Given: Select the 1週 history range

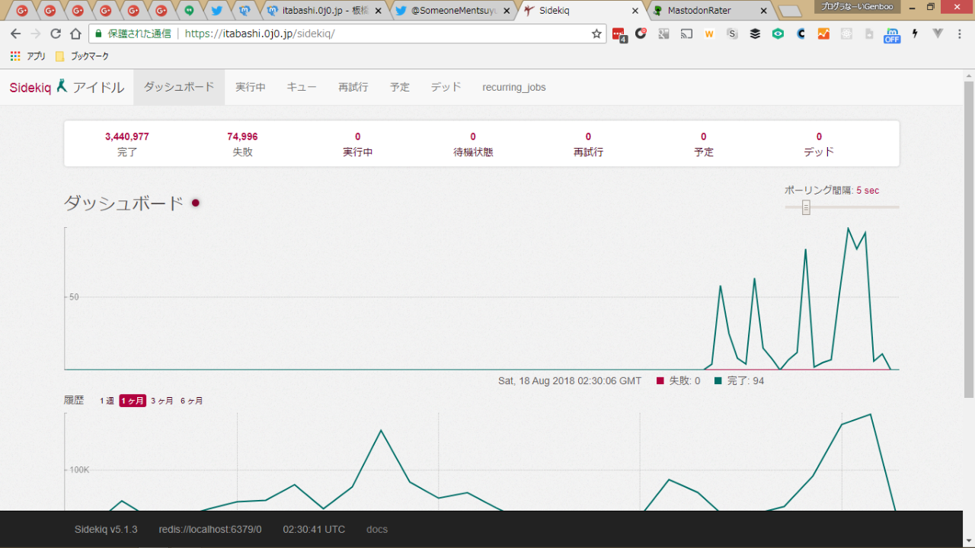Looking at the screenshot, I should pyautogui.click(x=107, y=401).
